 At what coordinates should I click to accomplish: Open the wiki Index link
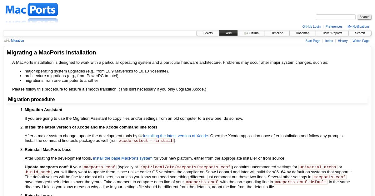click(329, 41)
